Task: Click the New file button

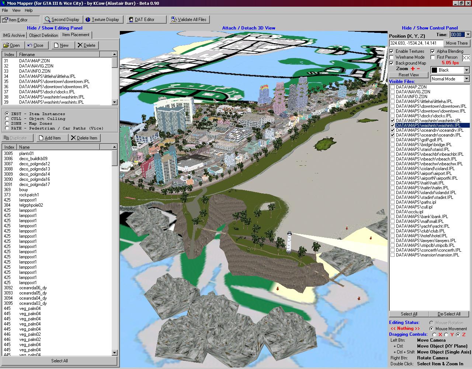Action: [x=62, y=45]
